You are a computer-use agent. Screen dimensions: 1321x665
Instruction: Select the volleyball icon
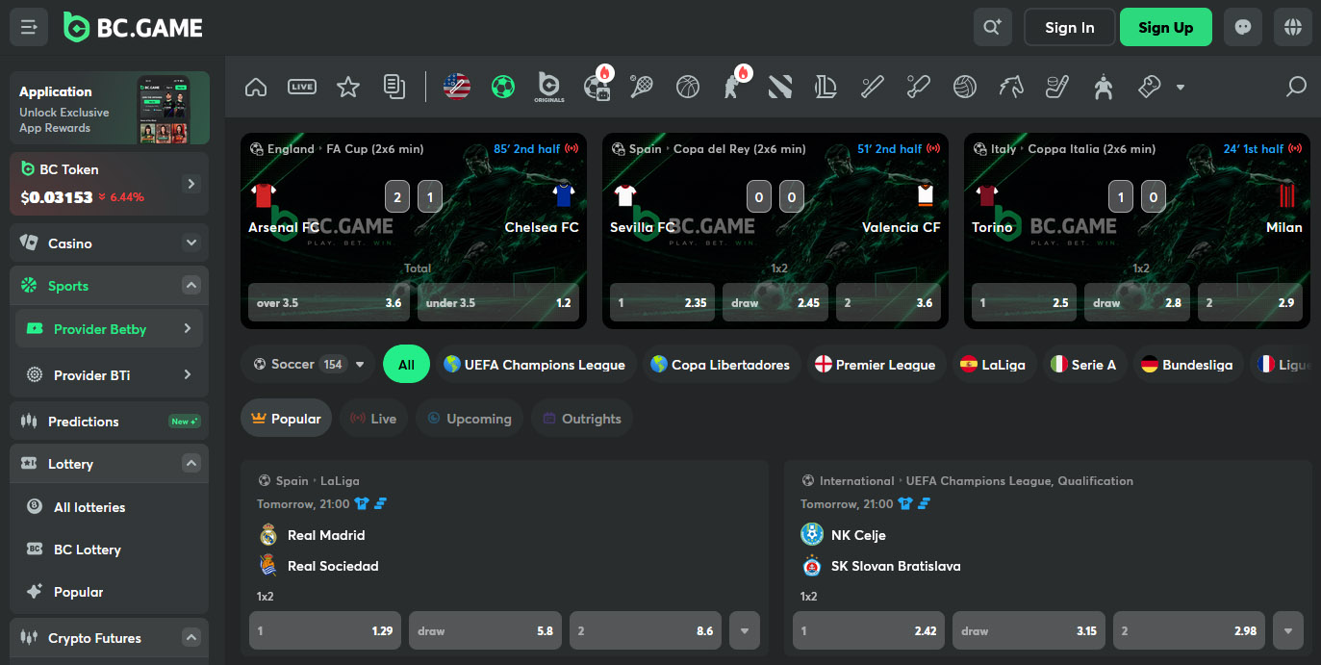pos(964,87)
